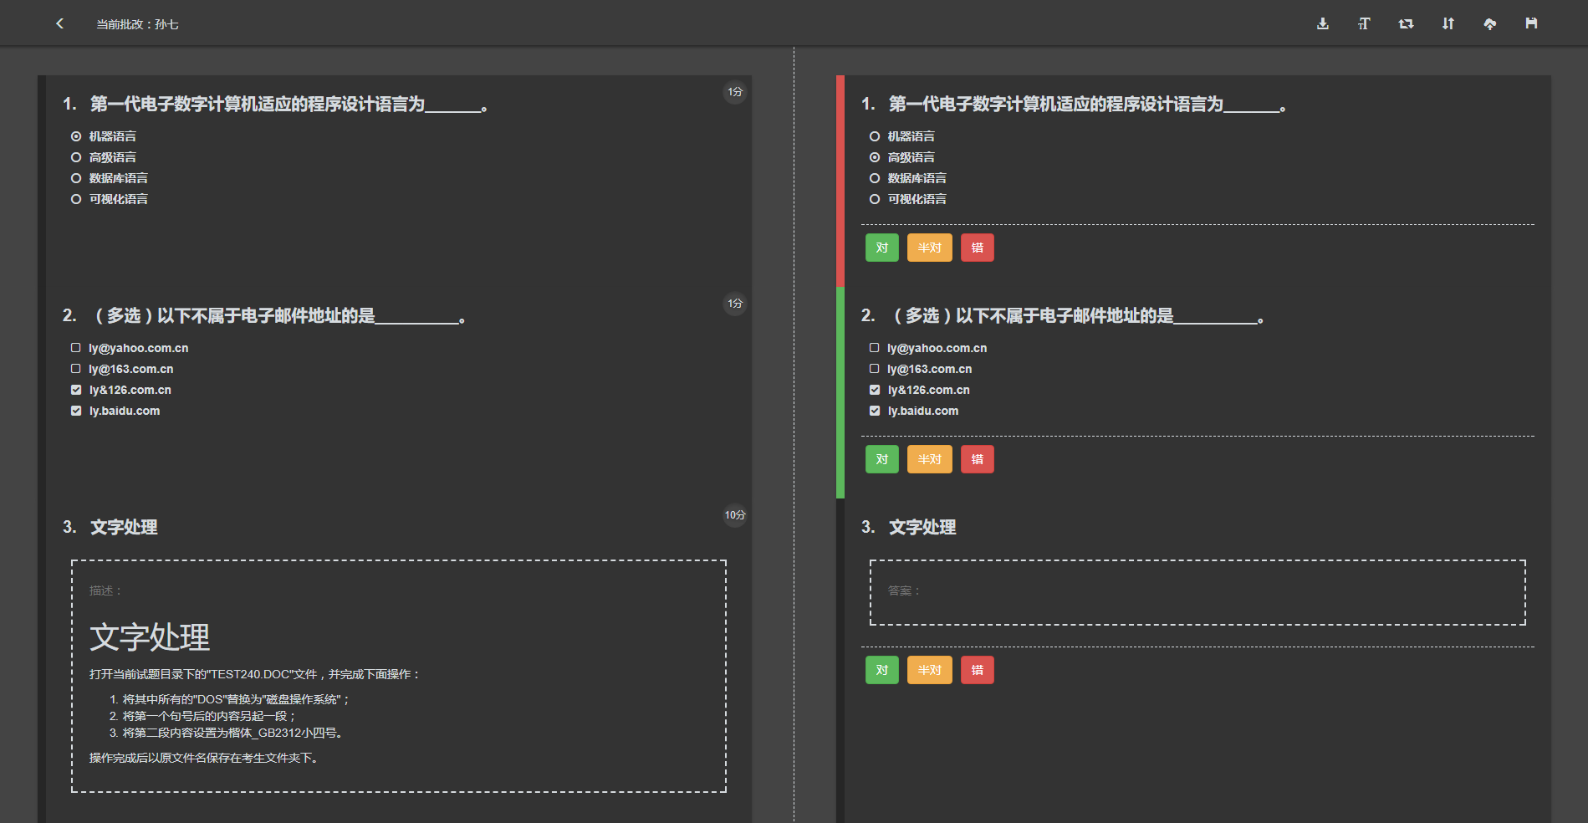Uncheck ly.baidu.com in graded question 2
The width and height of the screenshot is (1588, 823).
pos(875,411)
